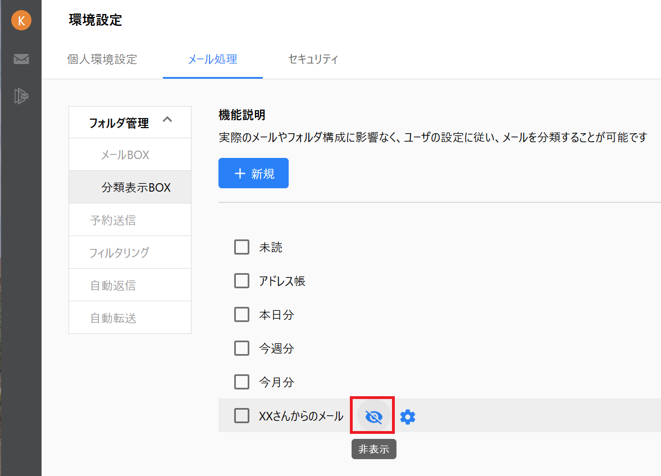This screenshot has width=661, height=476.
Task: Open 自動返信 settings
Action: coord(130,285)
